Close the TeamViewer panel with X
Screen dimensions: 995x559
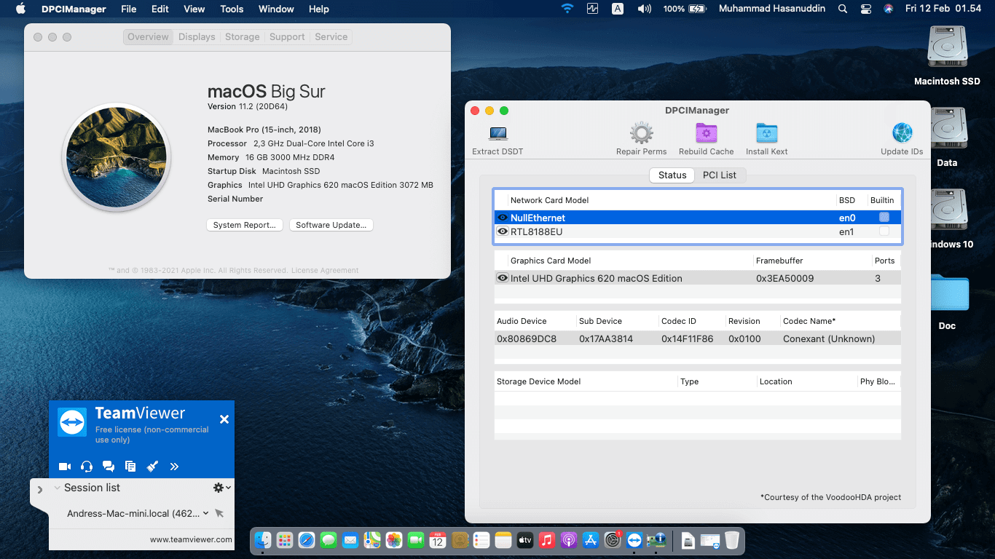click(224, 419)
